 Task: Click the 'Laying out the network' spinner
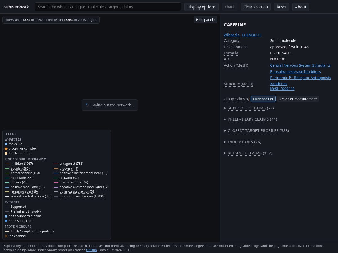pyautogui.click(x=87, y=105)
